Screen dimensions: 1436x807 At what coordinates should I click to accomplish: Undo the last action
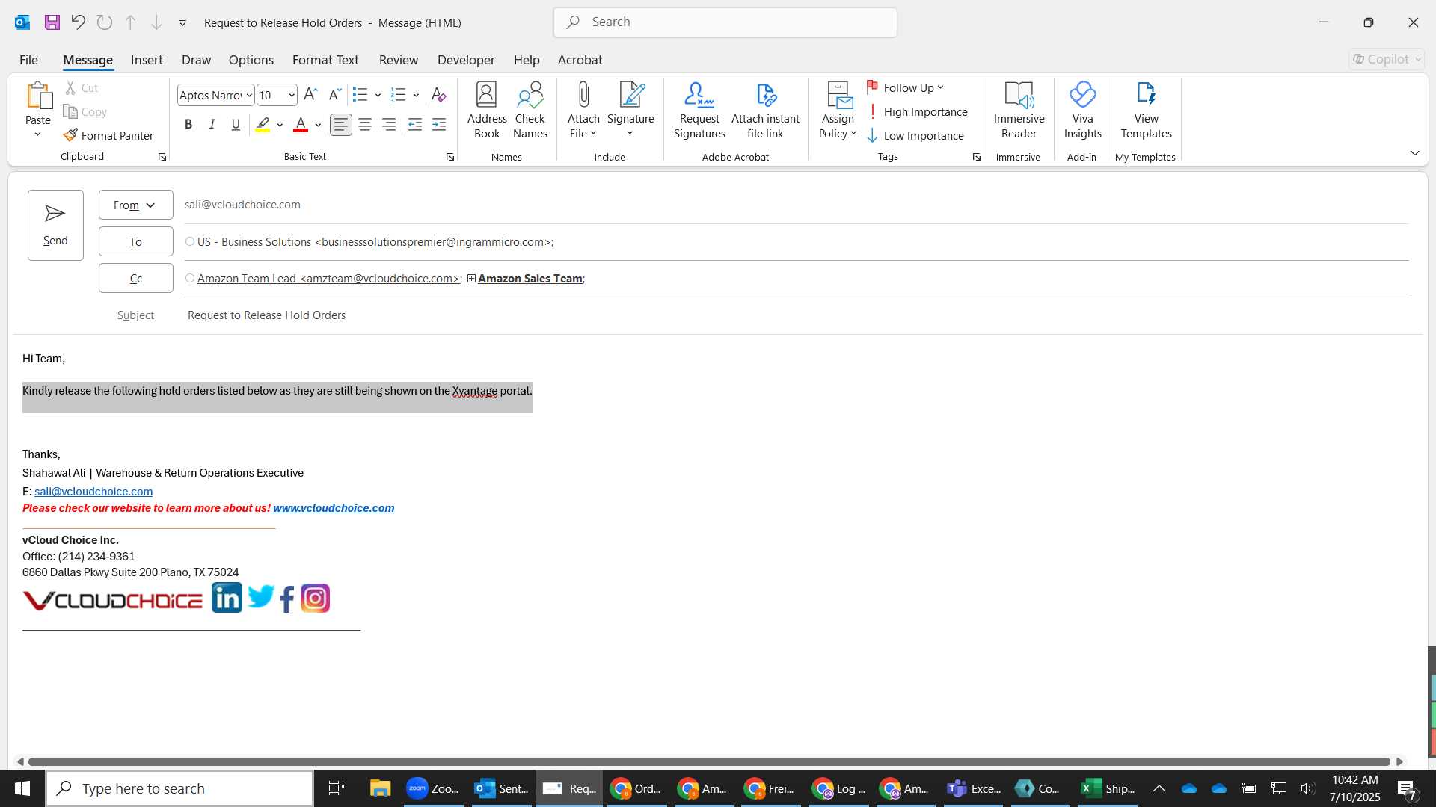point(78,22)
